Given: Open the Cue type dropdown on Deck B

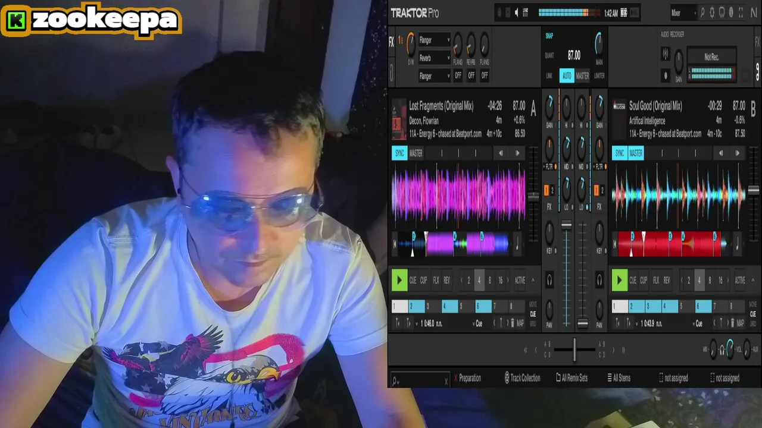Looking at the screenshot, I should coord(698,323).
